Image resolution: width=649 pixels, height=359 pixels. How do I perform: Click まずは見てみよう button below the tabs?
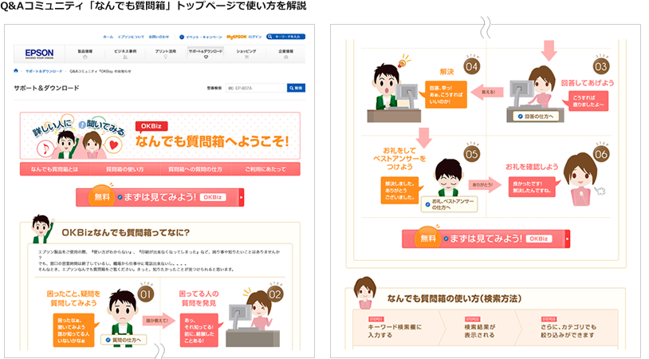pyautogui.click(x=159, y=198)
